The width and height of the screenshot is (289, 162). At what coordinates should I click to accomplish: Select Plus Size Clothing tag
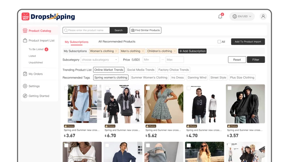click(242, 77)
